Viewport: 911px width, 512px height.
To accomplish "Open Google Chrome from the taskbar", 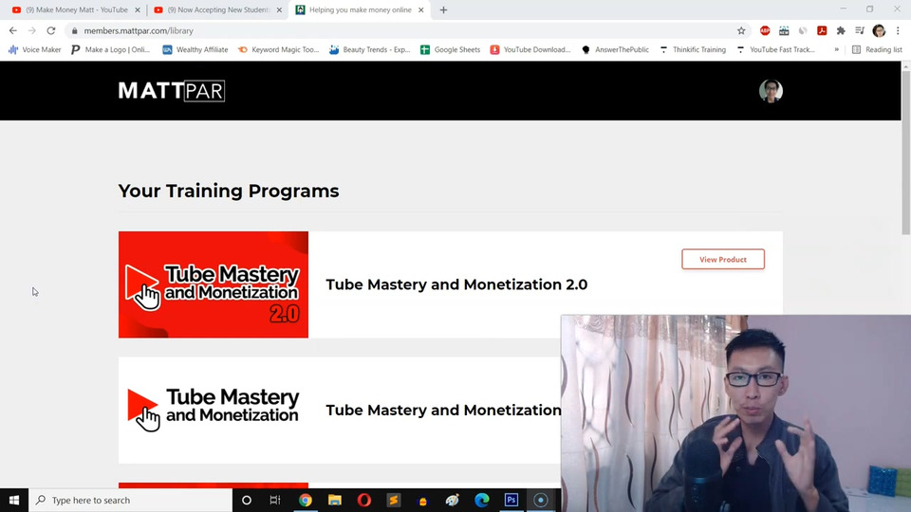I will [305, 500].
